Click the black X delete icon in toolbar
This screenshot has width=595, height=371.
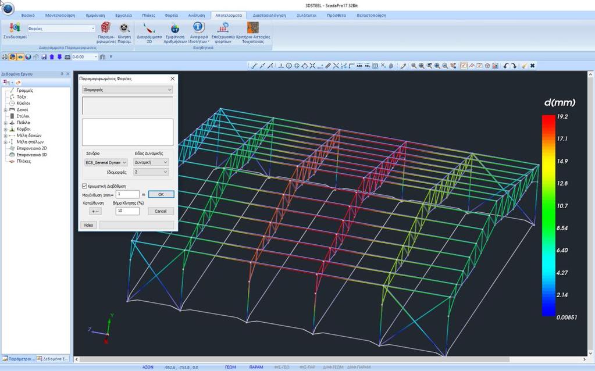[x=532, y=66]
